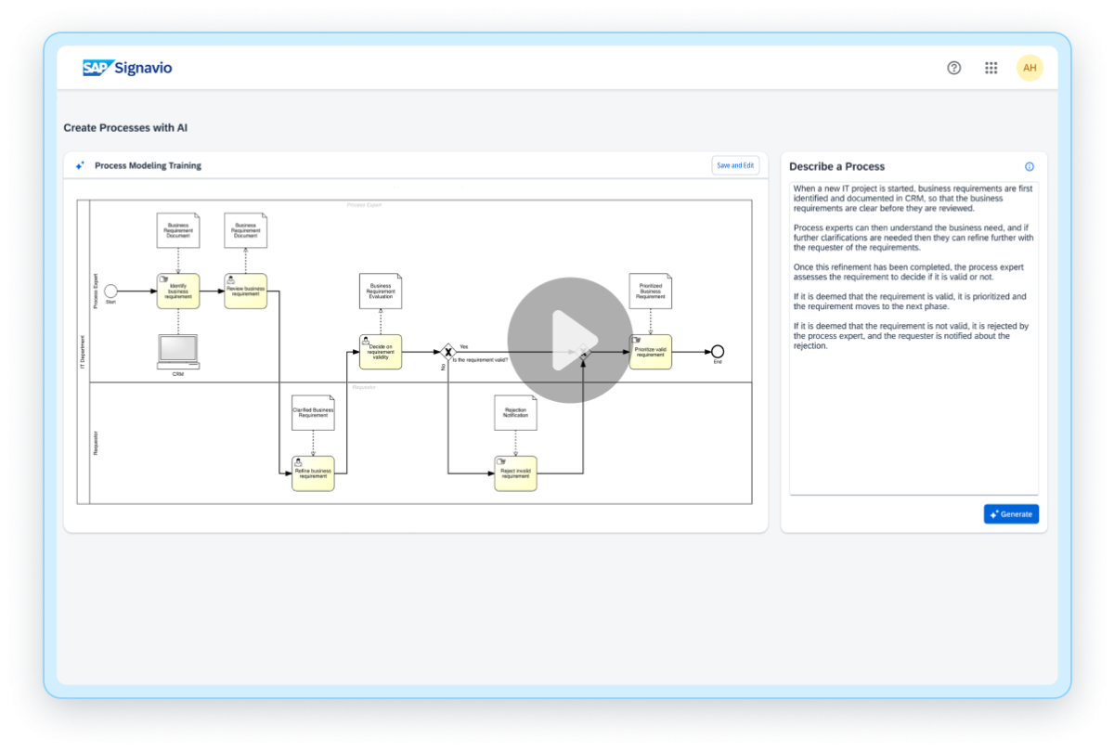Image resolution: width=1114 pixels, height=751 pixels.
Task: Open the help question mark icon
Action: click(x=953, y=67)
